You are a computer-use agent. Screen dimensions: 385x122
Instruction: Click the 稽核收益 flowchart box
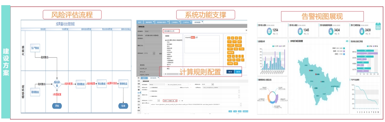(123, 83)
